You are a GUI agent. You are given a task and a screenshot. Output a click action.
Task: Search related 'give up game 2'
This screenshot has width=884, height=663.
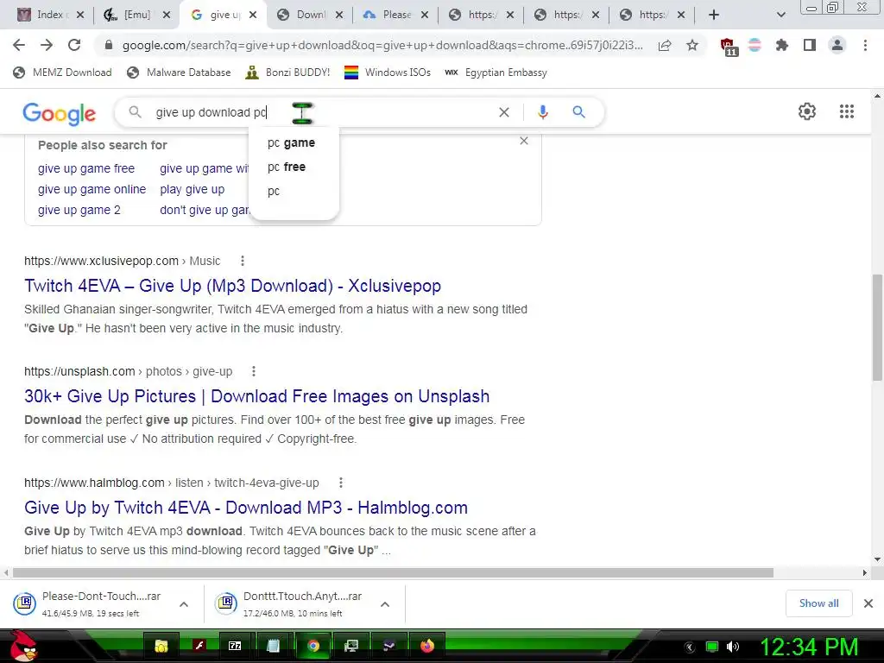79,211
